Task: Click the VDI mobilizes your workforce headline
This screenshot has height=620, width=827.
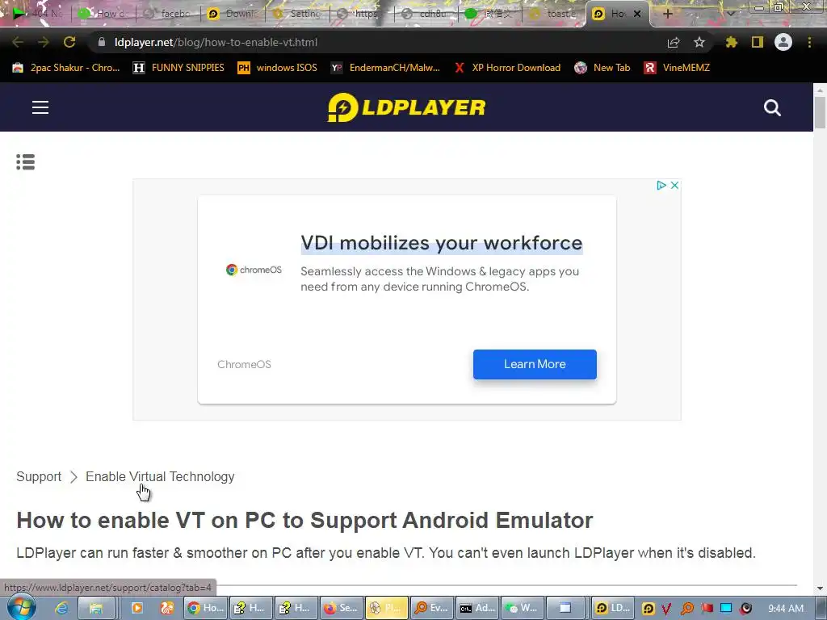Action: [x=442, y=243]
